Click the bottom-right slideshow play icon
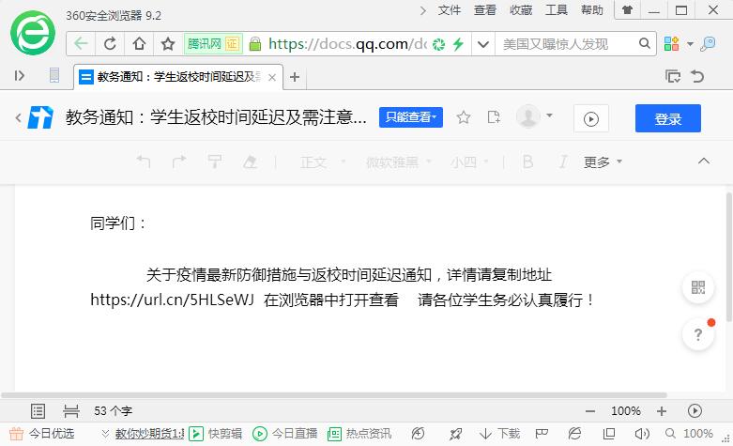The width and height of the screenshot is (733, 446). pos(695,411)
